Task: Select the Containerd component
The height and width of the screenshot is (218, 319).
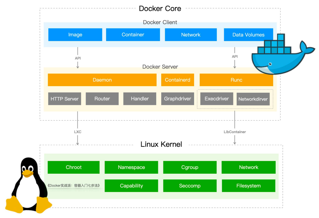Action: point(178,80)
